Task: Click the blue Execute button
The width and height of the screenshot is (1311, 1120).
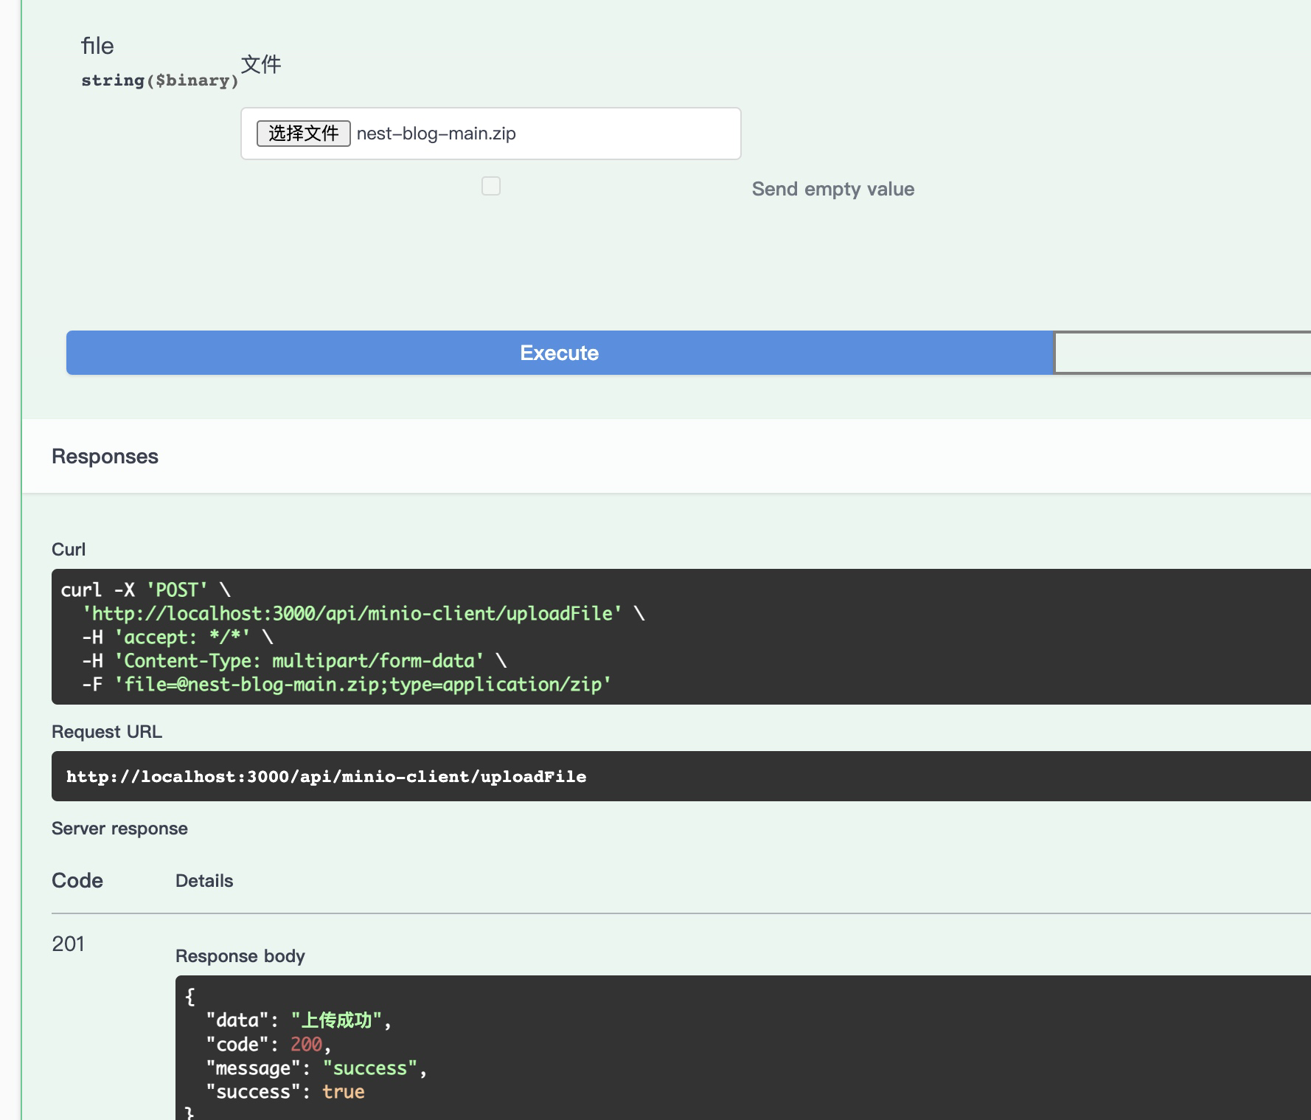Action: (x=560, y=353)
